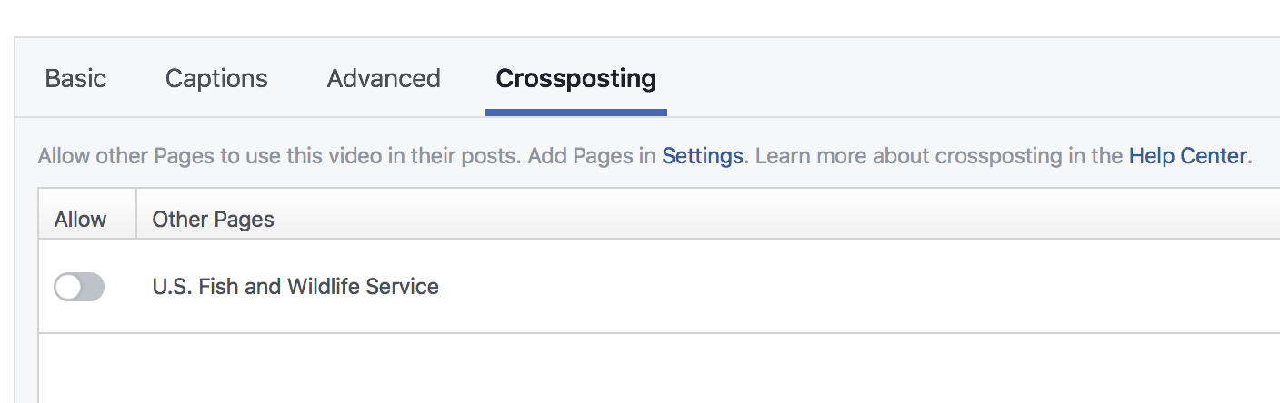Screen dimensions: 1280x403
Task: Click the blue underline beneath Crossposting
Action: 575,113
